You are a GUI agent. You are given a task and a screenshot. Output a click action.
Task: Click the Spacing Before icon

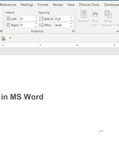pyautogui.click(x=41, y=19)
